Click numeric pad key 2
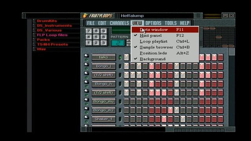This screenshot has width=251, height=141. click(x=96, y=43)
